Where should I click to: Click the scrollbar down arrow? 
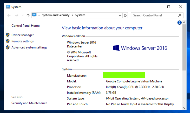click(184, 108)
